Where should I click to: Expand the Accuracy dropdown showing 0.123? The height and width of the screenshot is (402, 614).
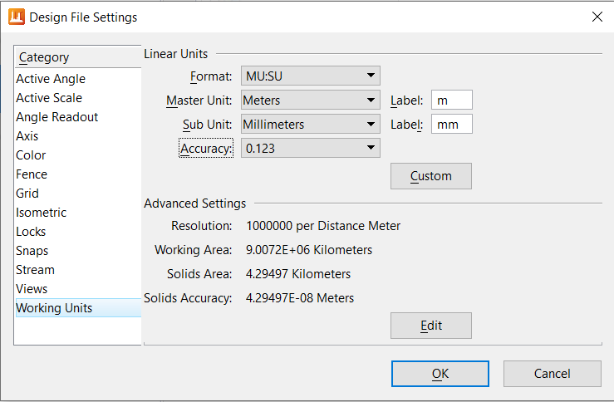click(x=311, y=148)
